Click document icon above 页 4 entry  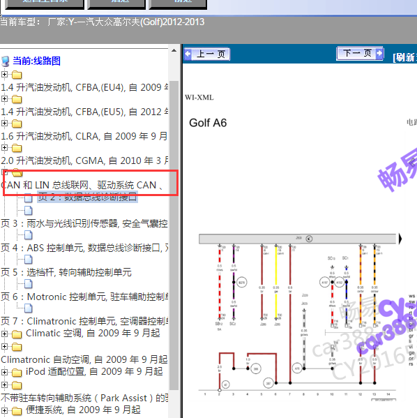(29, 235)
